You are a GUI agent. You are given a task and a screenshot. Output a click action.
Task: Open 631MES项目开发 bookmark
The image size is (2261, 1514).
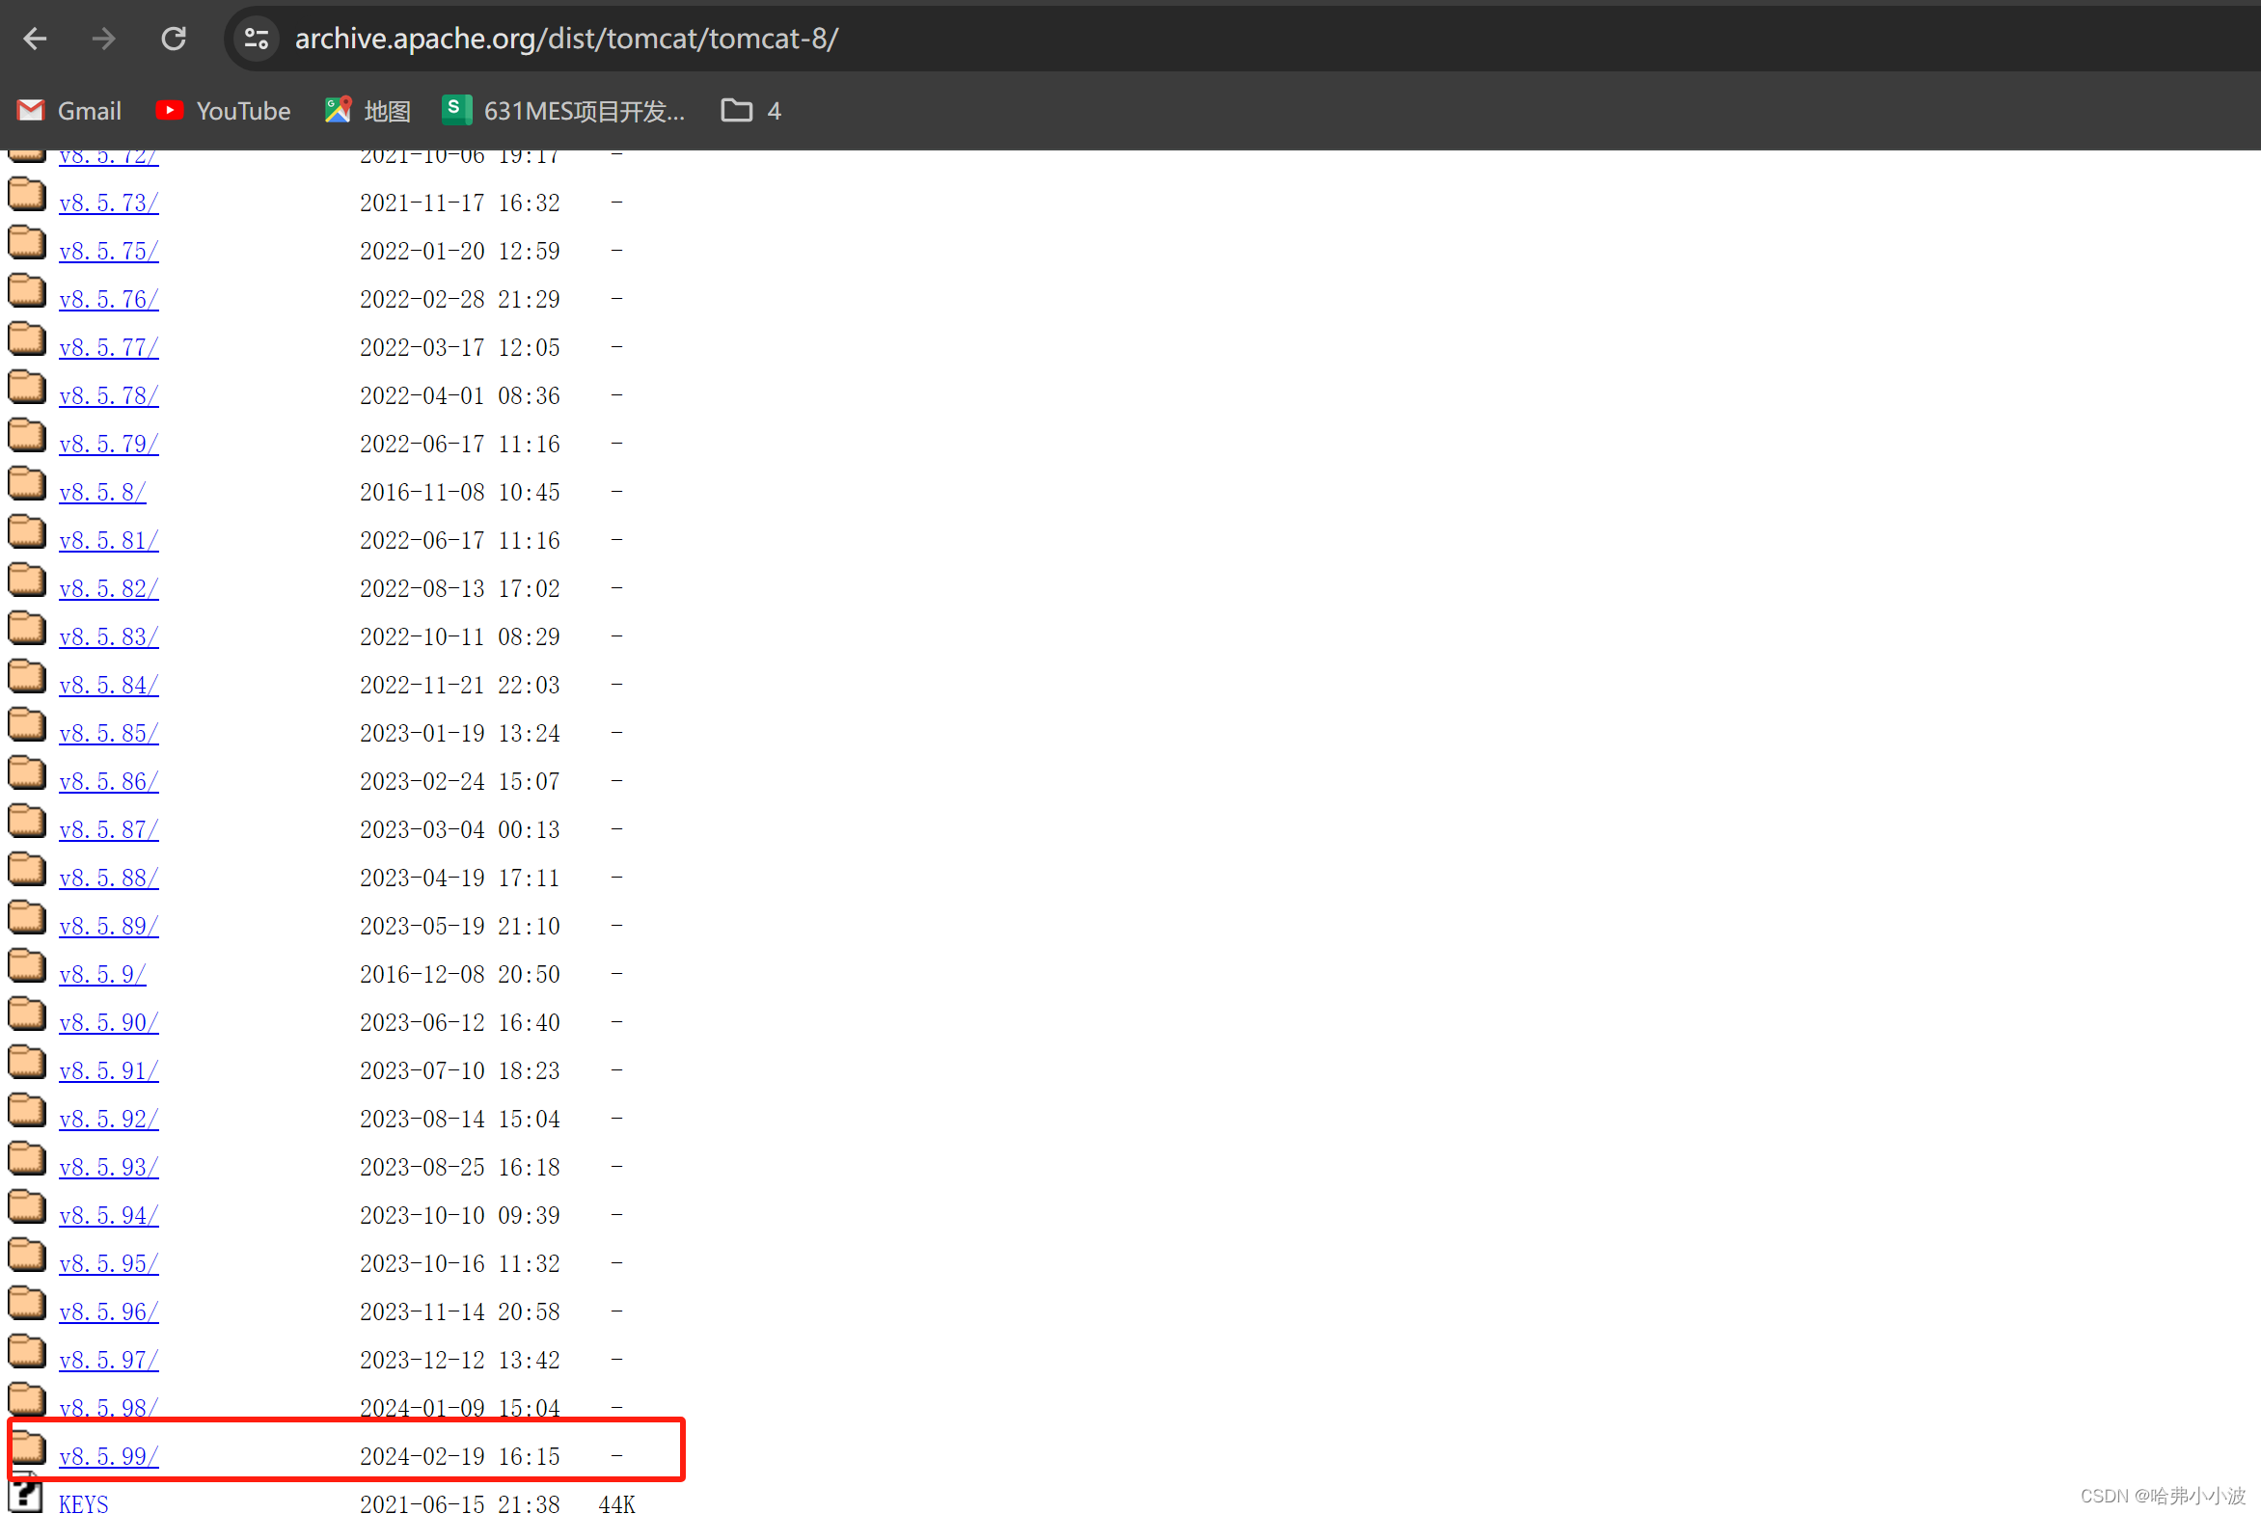(563, 111)
